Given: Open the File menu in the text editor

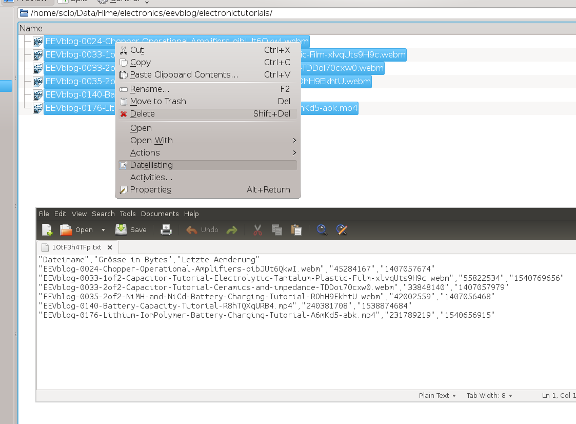Looking at the screenshot, I should [x=44, y=214].
